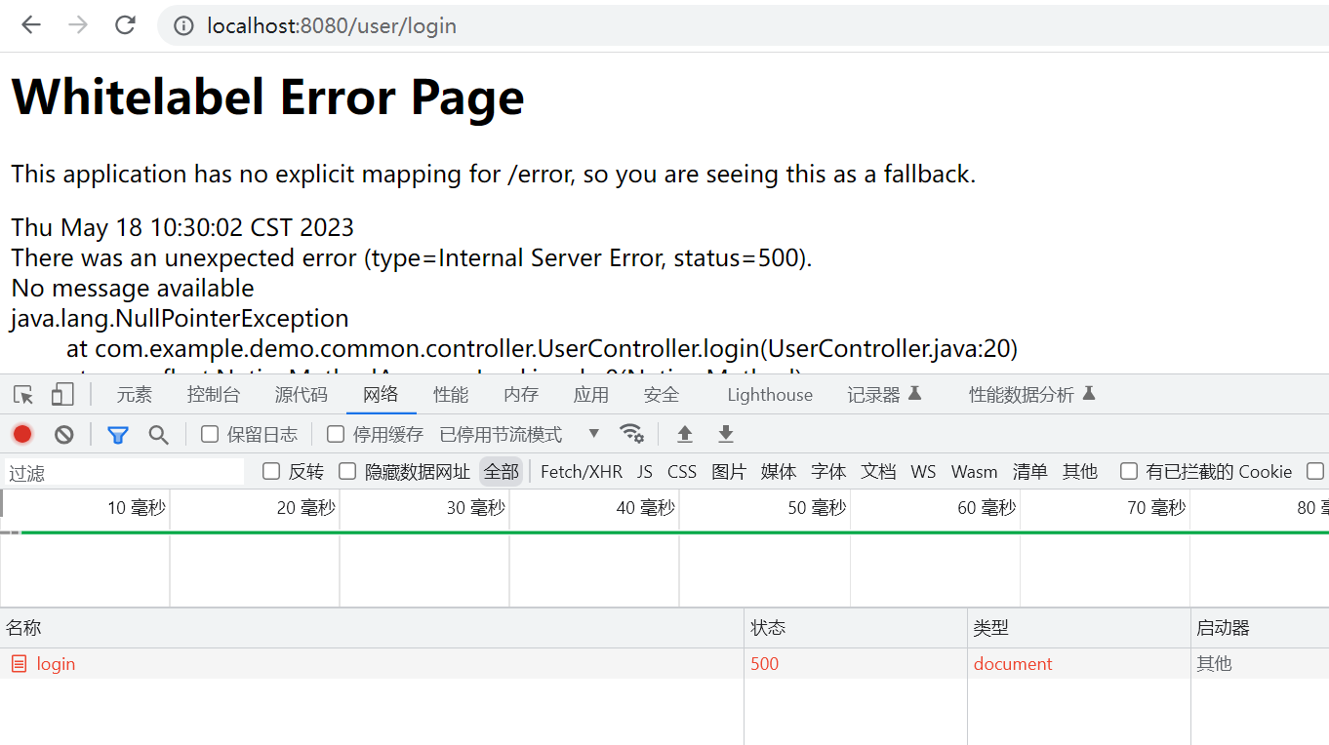The width and height of the screenshot is (1329, 745).
Task: Open the 内存 tab
Action: (521, 395)
